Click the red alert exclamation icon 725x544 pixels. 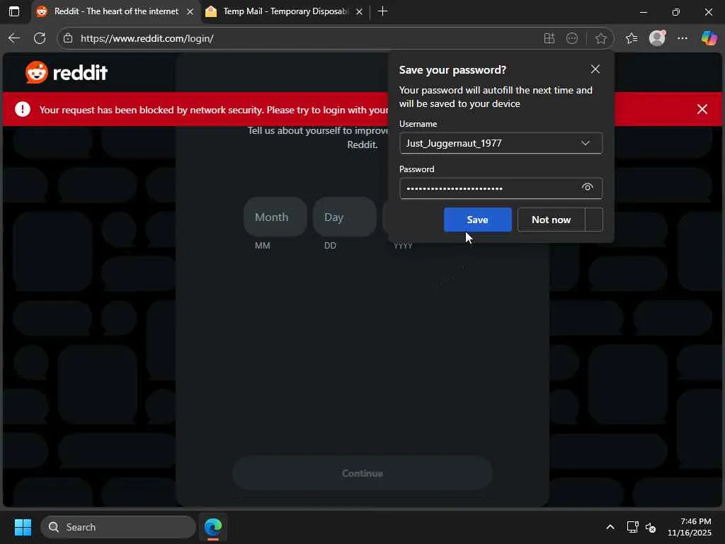click(x=23, y=109)
